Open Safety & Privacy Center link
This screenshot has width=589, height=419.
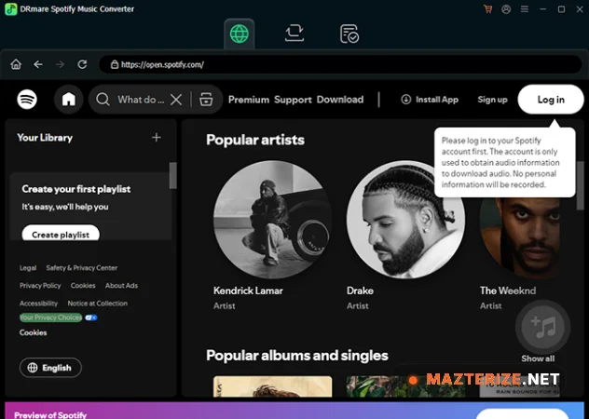(81, 268)
